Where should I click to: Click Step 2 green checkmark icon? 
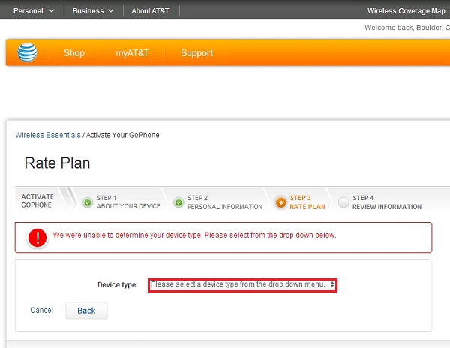click(x=178, y=202)
